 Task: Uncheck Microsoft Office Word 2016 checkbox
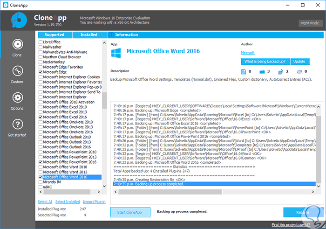[41, 177]
